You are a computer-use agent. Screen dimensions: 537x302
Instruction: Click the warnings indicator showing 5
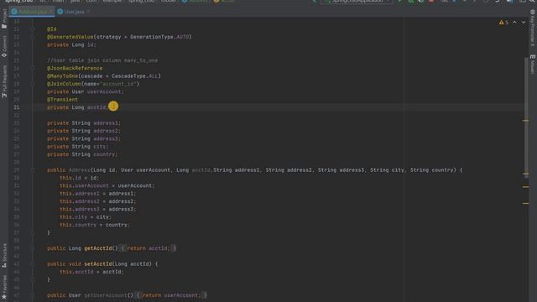pos(503,23)
